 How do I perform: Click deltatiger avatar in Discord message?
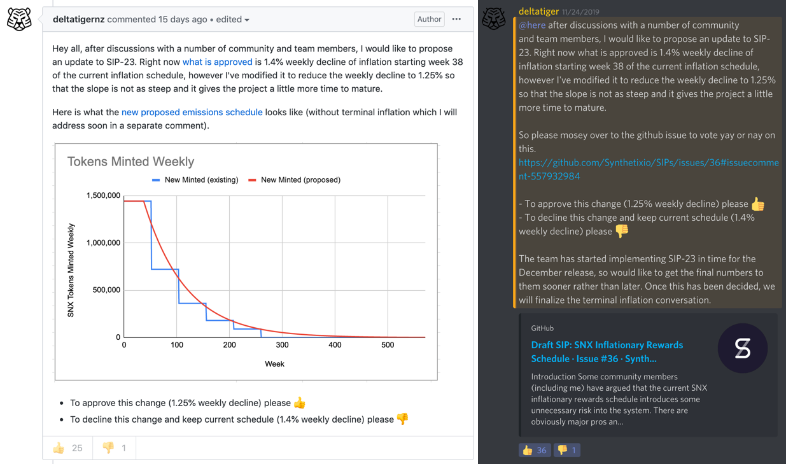click(x=494, y=18)
